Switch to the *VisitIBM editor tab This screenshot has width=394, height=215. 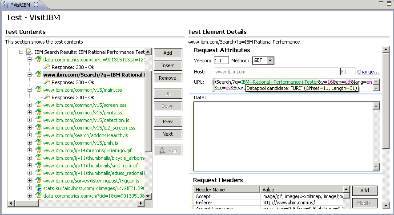click(x=20, y=4)
